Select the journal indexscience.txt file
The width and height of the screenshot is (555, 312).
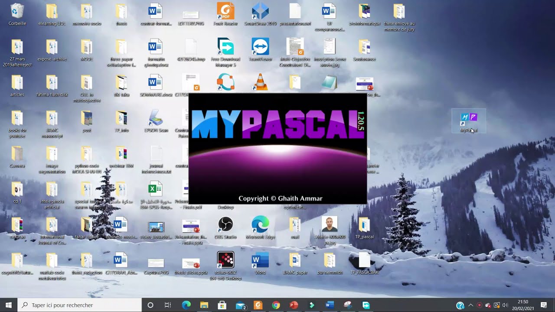coord(156,159)
